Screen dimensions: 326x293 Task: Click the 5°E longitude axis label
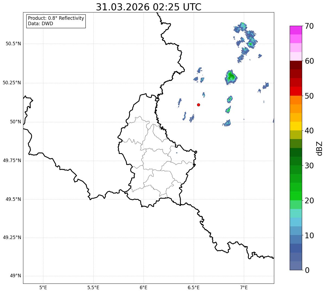pyautogui.click(x=43, y=287)
